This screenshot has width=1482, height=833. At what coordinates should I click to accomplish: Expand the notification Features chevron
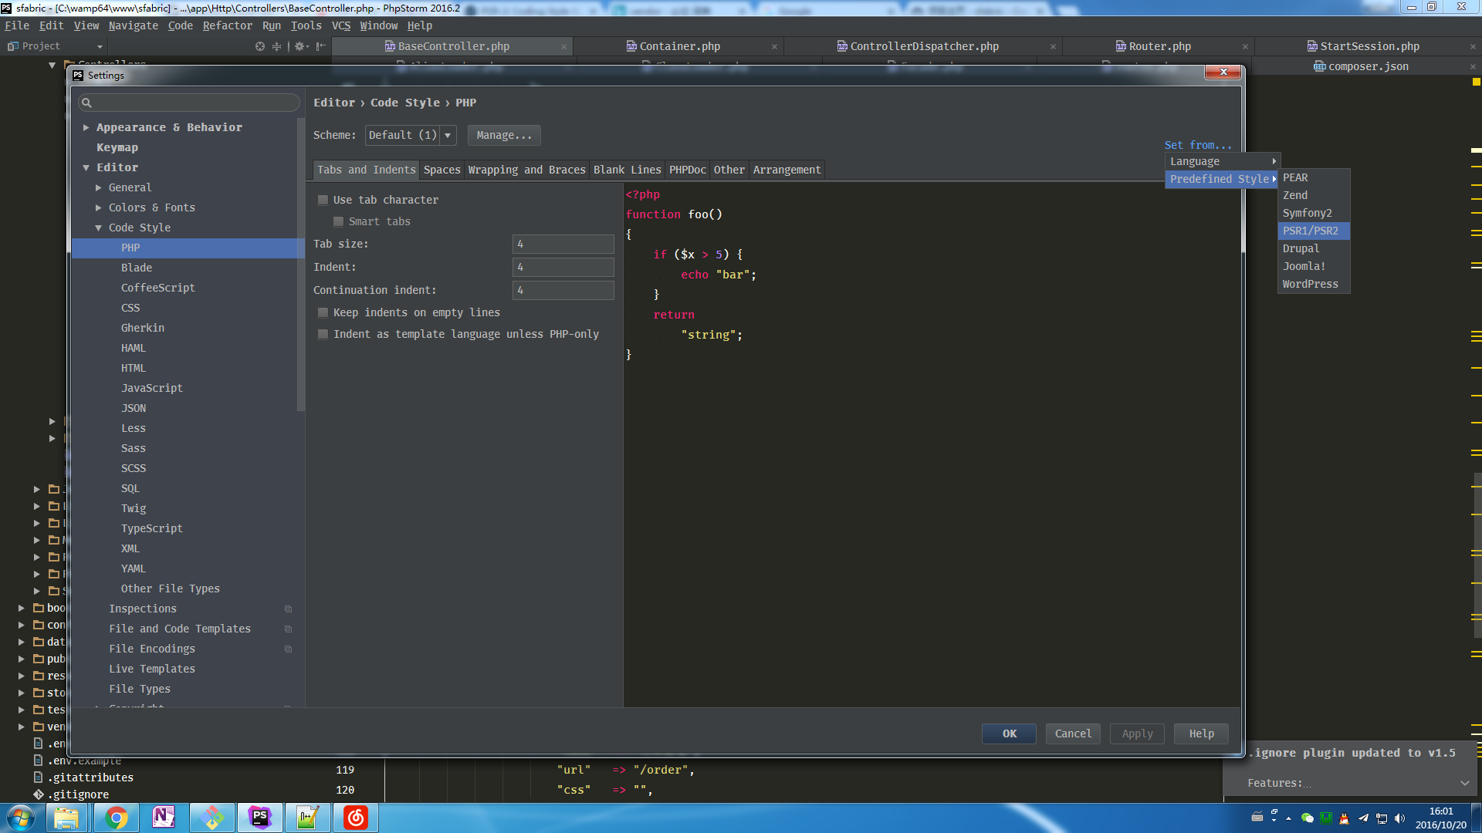click(x=1464, y=783)
